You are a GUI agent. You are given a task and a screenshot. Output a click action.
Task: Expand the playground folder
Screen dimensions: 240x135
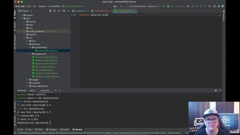(30, 54)
